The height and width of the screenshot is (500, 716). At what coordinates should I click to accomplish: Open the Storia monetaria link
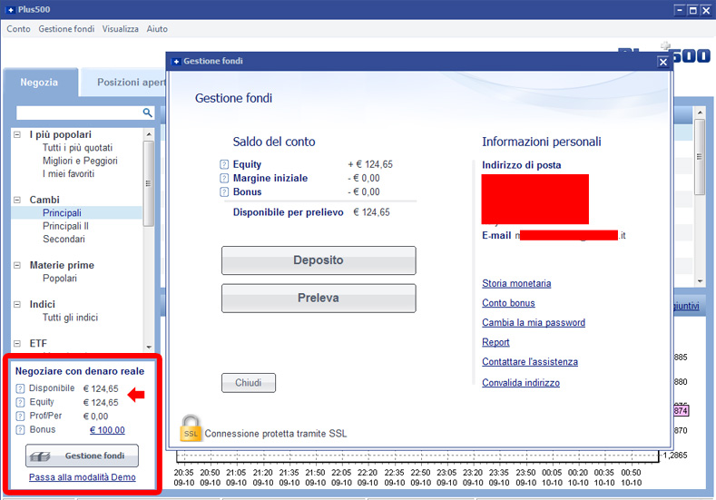516,283
